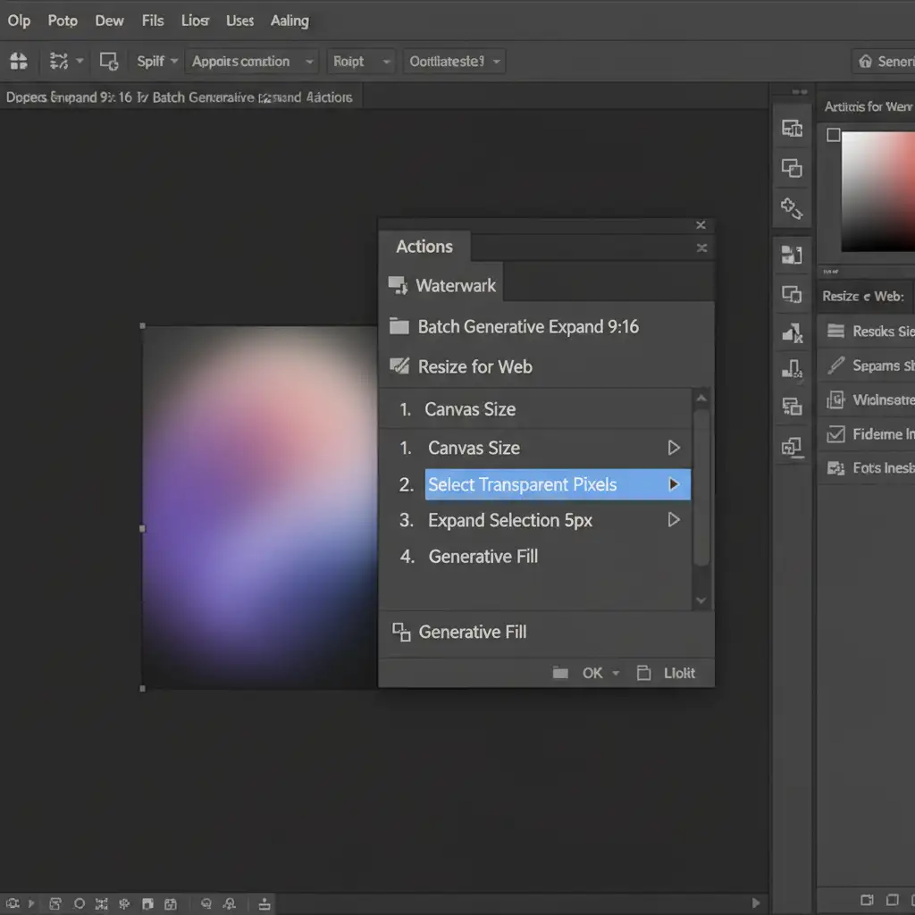Toggle the small checkbox above the color picker
Viewport: 915px width, 915px height.
point(834,135)
